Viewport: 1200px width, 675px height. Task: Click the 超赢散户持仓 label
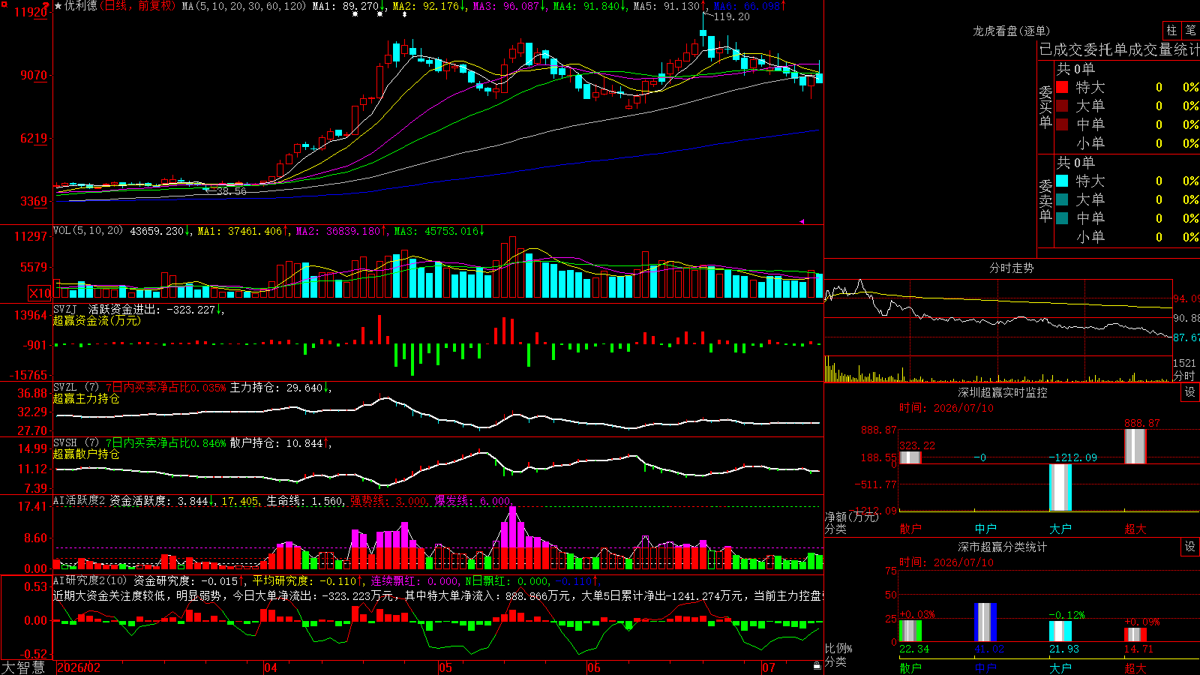click(86, 454)
